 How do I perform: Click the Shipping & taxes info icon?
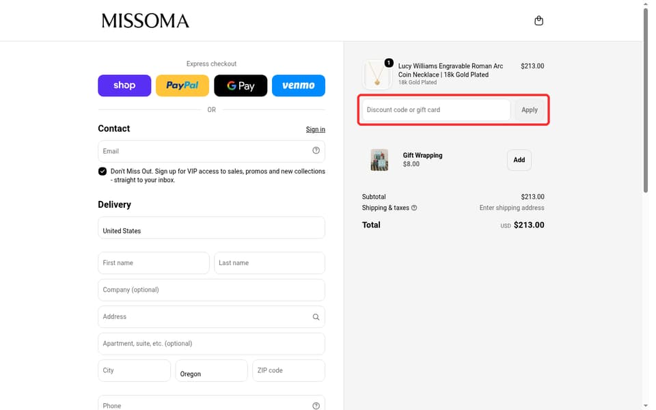(x=414, y=208)
